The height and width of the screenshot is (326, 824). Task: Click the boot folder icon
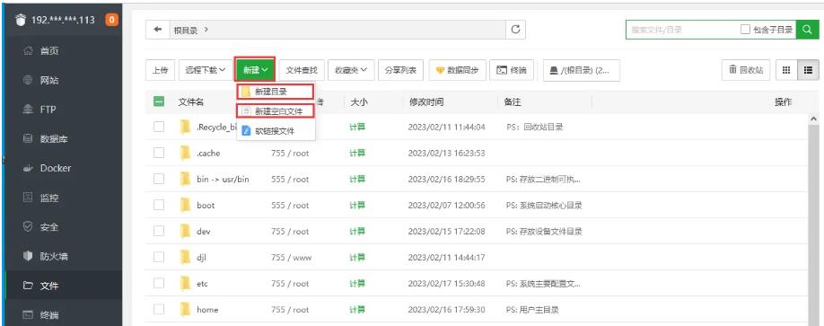[x=185, y=205]
